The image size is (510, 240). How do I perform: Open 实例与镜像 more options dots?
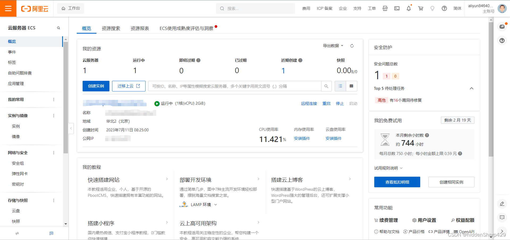(x=54, y=116)
